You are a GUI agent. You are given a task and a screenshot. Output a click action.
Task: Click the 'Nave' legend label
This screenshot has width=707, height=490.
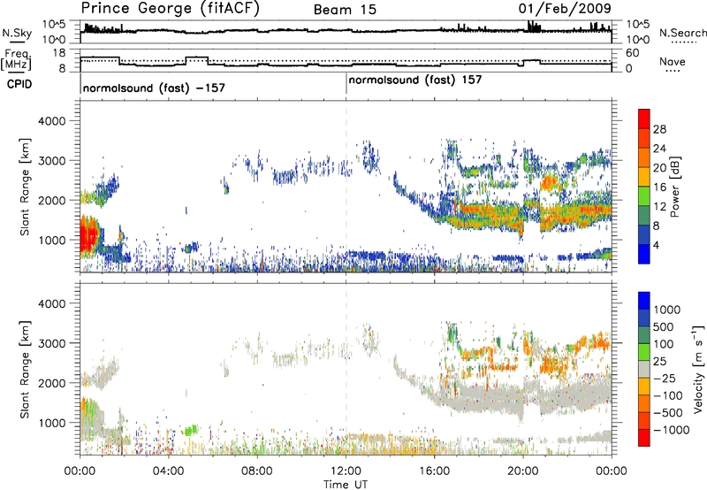(x=673, y=62)
